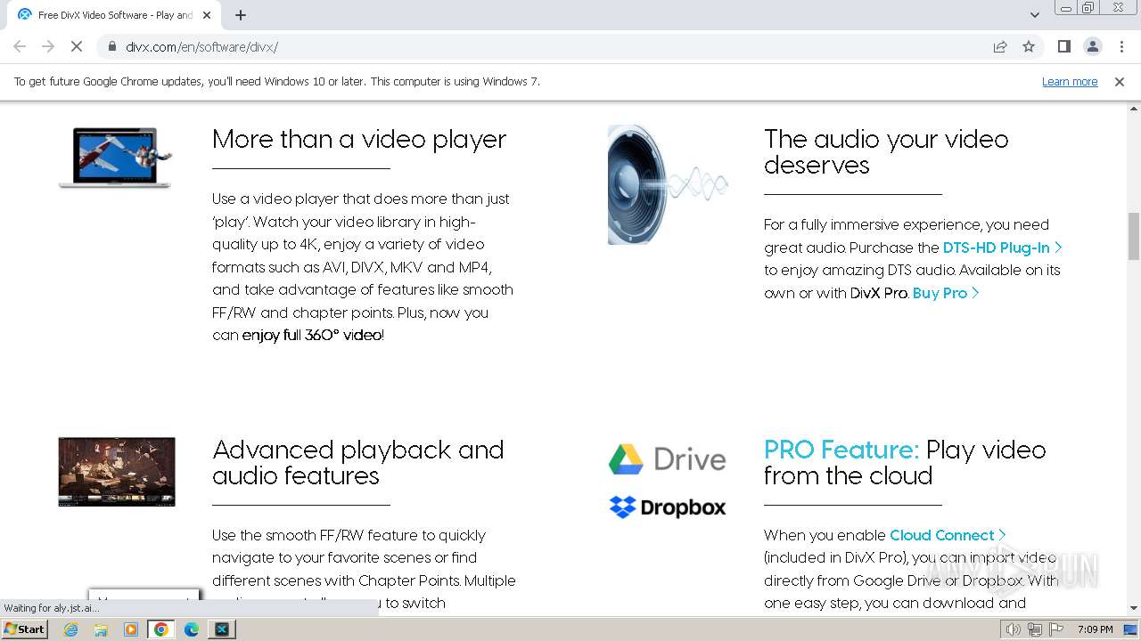Click the page vertical scrollbar thumb
The width and height of the screenshot is (1141, 641).
point(1133,235)
